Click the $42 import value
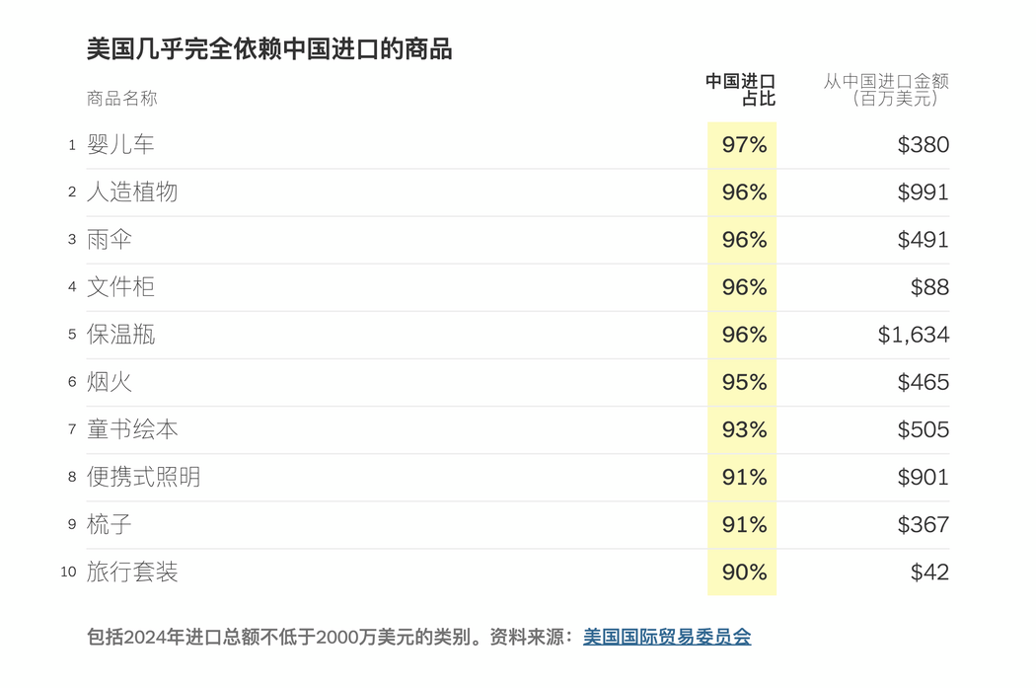1036x688 pixels. pyautogui.click(x=929, y=573)
